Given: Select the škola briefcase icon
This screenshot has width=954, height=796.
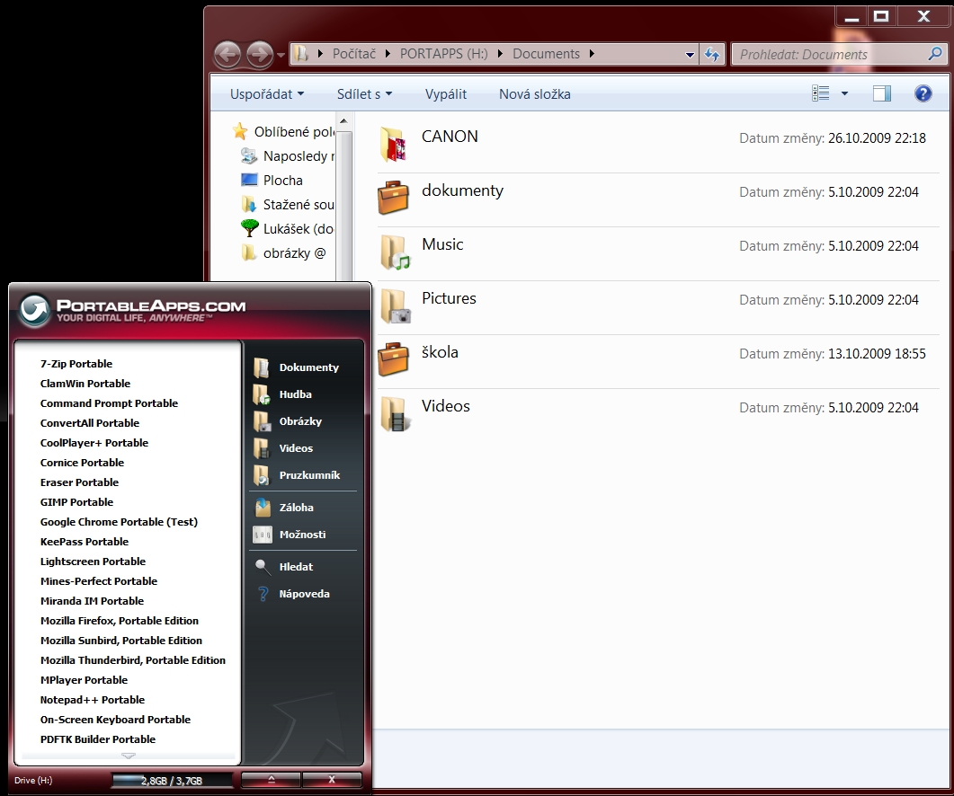Looking at the screenshot, I should click(393, 359).
